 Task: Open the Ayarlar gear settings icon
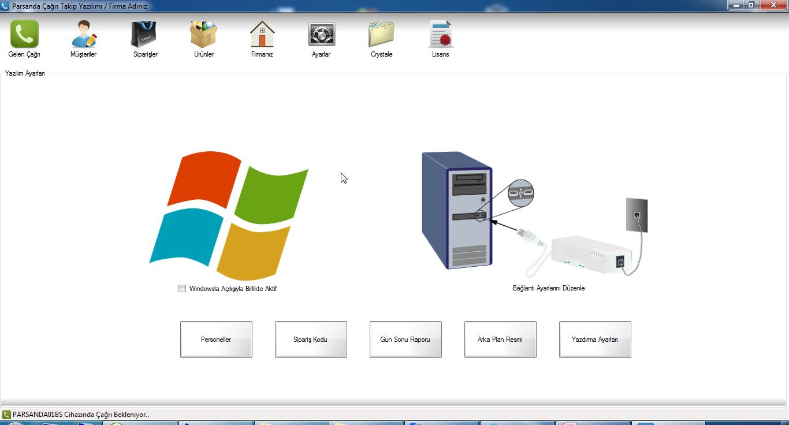tap(322, 35)
